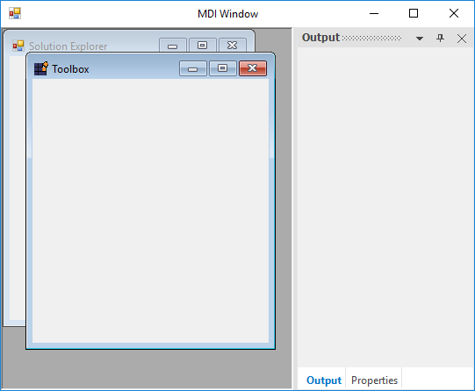
Task: Close the Toolbox child window
Action: (x=253, y=68)
